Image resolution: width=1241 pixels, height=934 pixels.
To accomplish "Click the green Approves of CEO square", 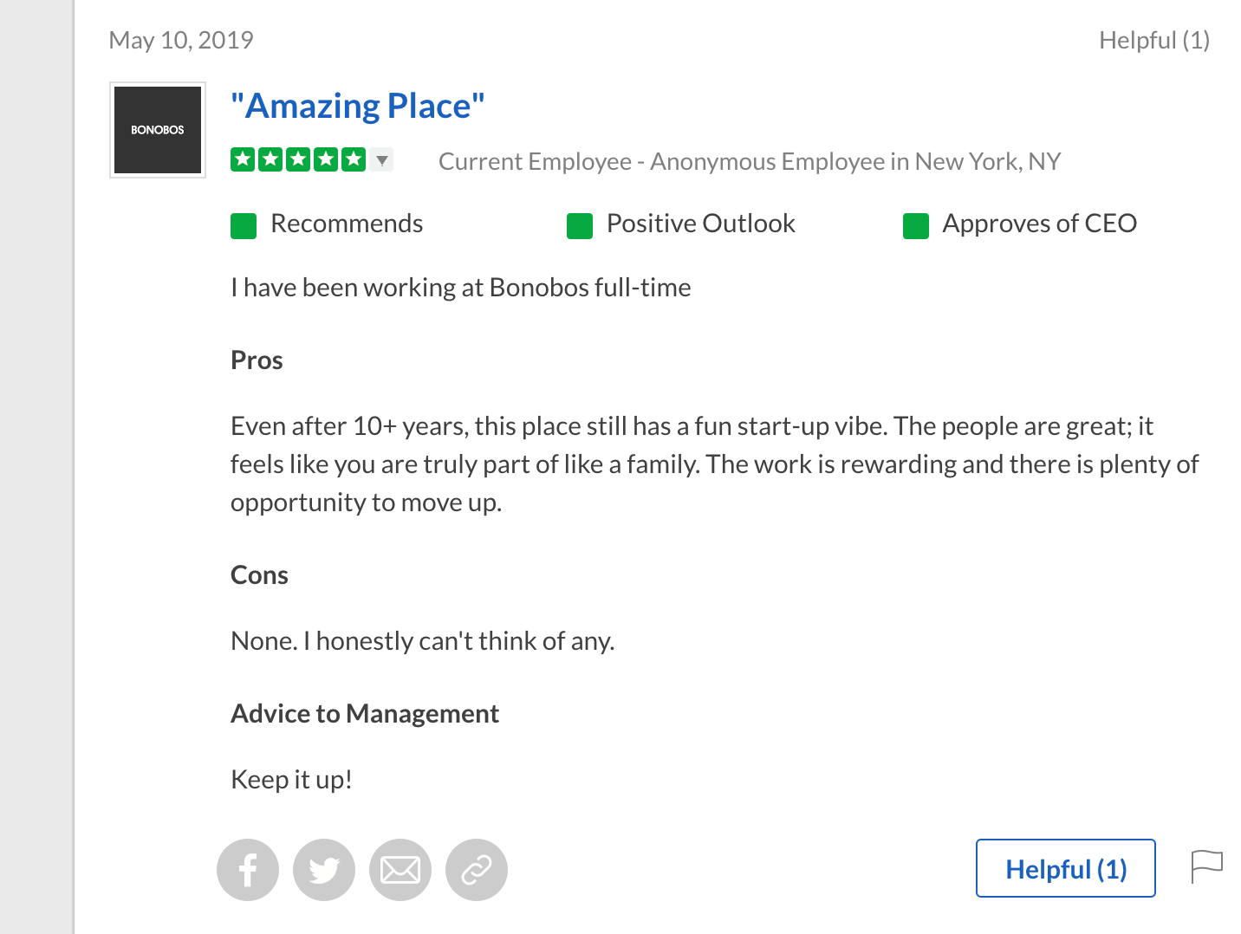I will tap(916, 226).
